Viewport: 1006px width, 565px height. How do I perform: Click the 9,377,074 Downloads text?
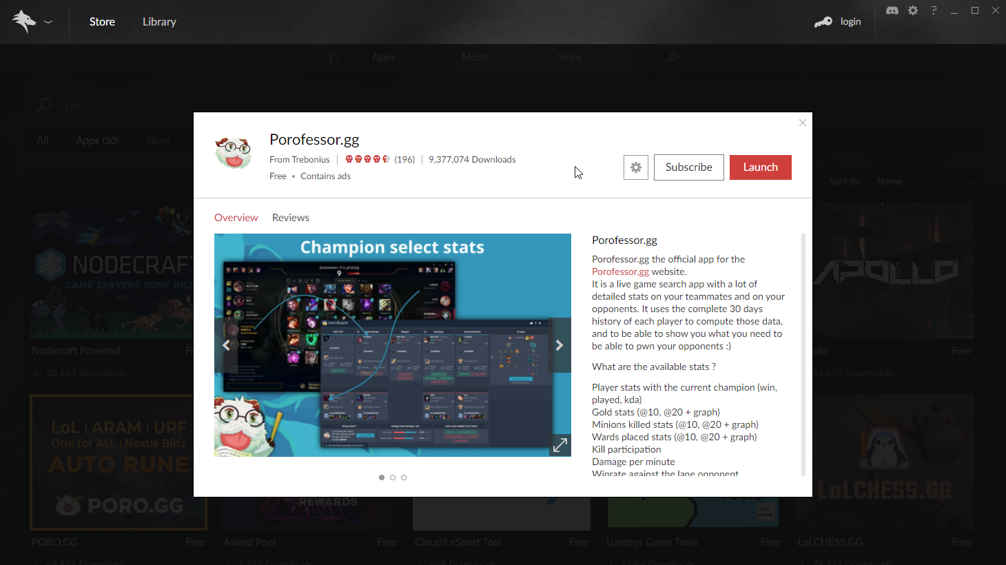pyautogui.click(x=472, y=159)
